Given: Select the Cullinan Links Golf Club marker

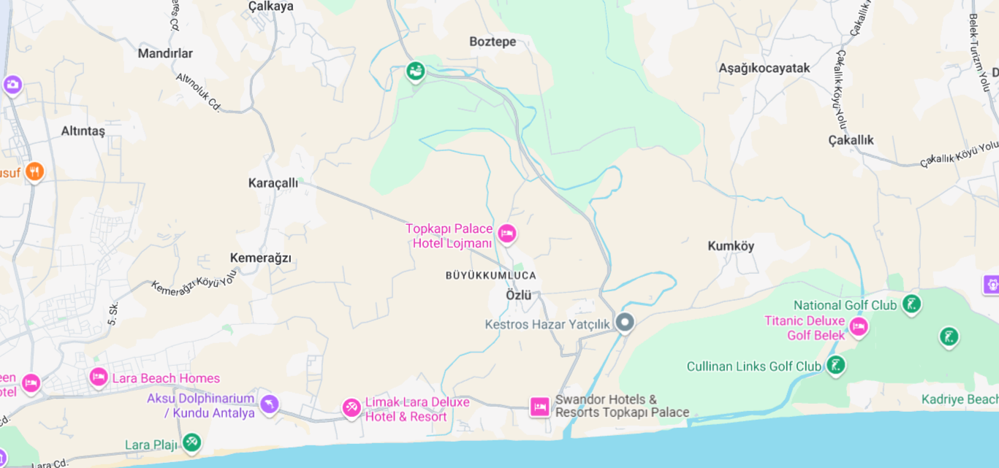Looking at the screenshot, I should click(836, 364).
